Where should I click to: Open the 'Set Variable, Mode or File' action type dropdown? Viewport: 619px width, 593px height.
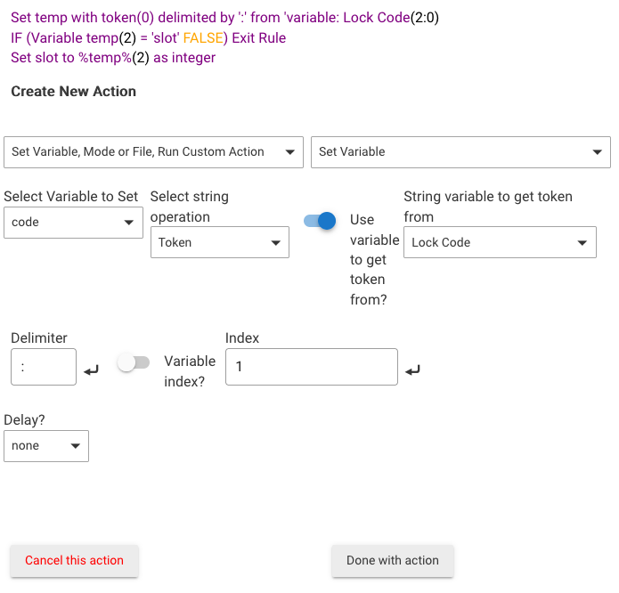pos(153,152)
